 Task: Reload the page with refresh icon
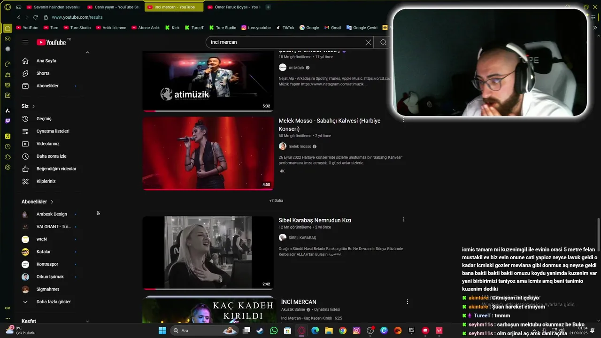(35, 17)
